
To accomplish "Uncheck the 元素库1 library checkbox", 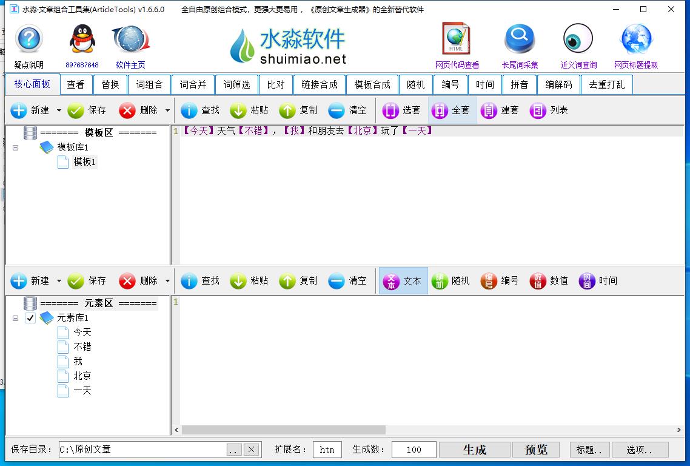I will (x=30, y=317).
